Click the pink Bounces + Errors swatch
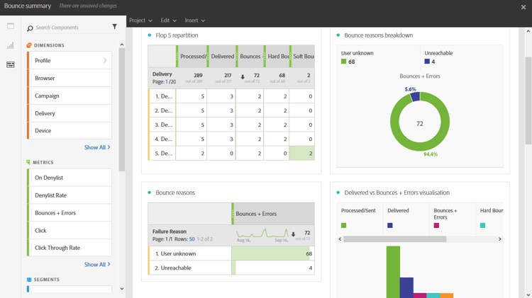The image size is (532, 298). pos(436,225)
